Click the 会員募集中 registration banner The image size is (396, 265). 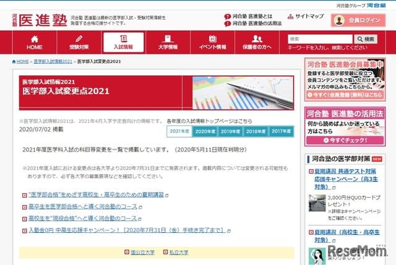click(345, 80)
